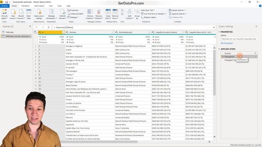Viewport: 262px width, 147px height.
Task: Click the Group By icon
Action: 137,14
